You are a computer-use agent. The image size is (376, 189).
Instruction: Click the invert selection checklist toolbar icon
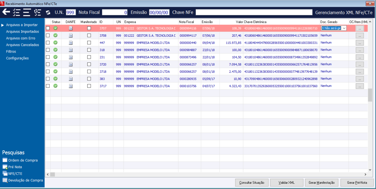click(37, 12)
